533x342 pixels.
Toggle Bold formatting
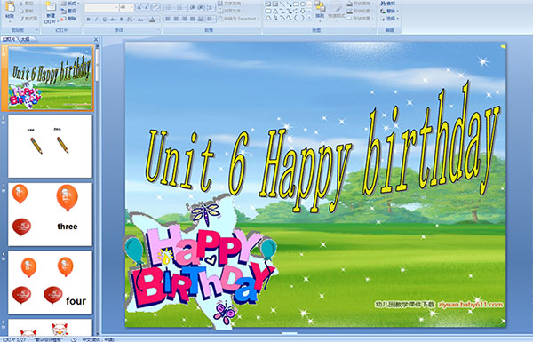tap(88, 20)
